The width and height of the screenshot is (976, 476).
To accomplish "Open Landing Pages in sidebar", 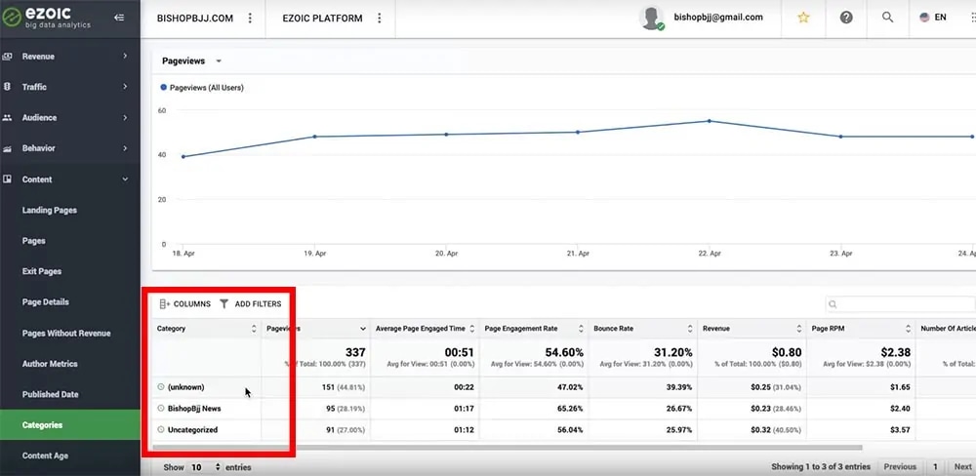I will (50, 211).
